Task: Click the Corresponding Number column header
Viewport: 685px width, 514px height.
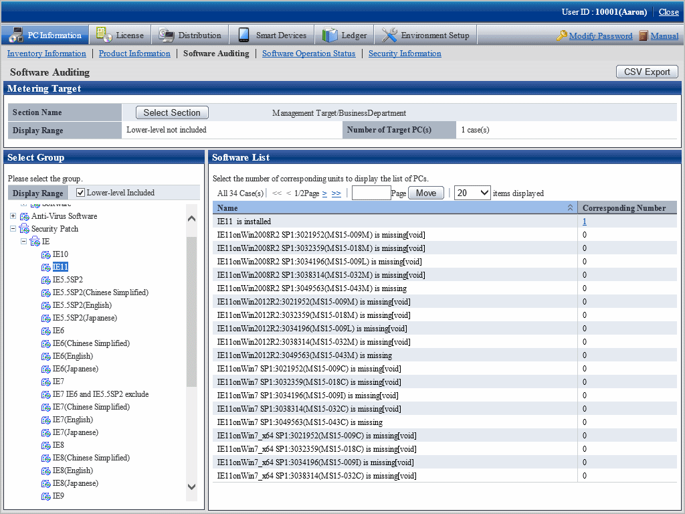Action: pyautogui.click(x=627, y=207)
